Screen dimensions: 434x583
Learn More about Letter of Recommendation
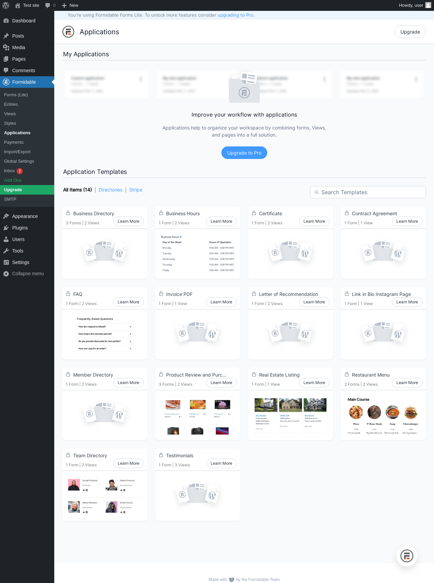click(x=314, y=302)
